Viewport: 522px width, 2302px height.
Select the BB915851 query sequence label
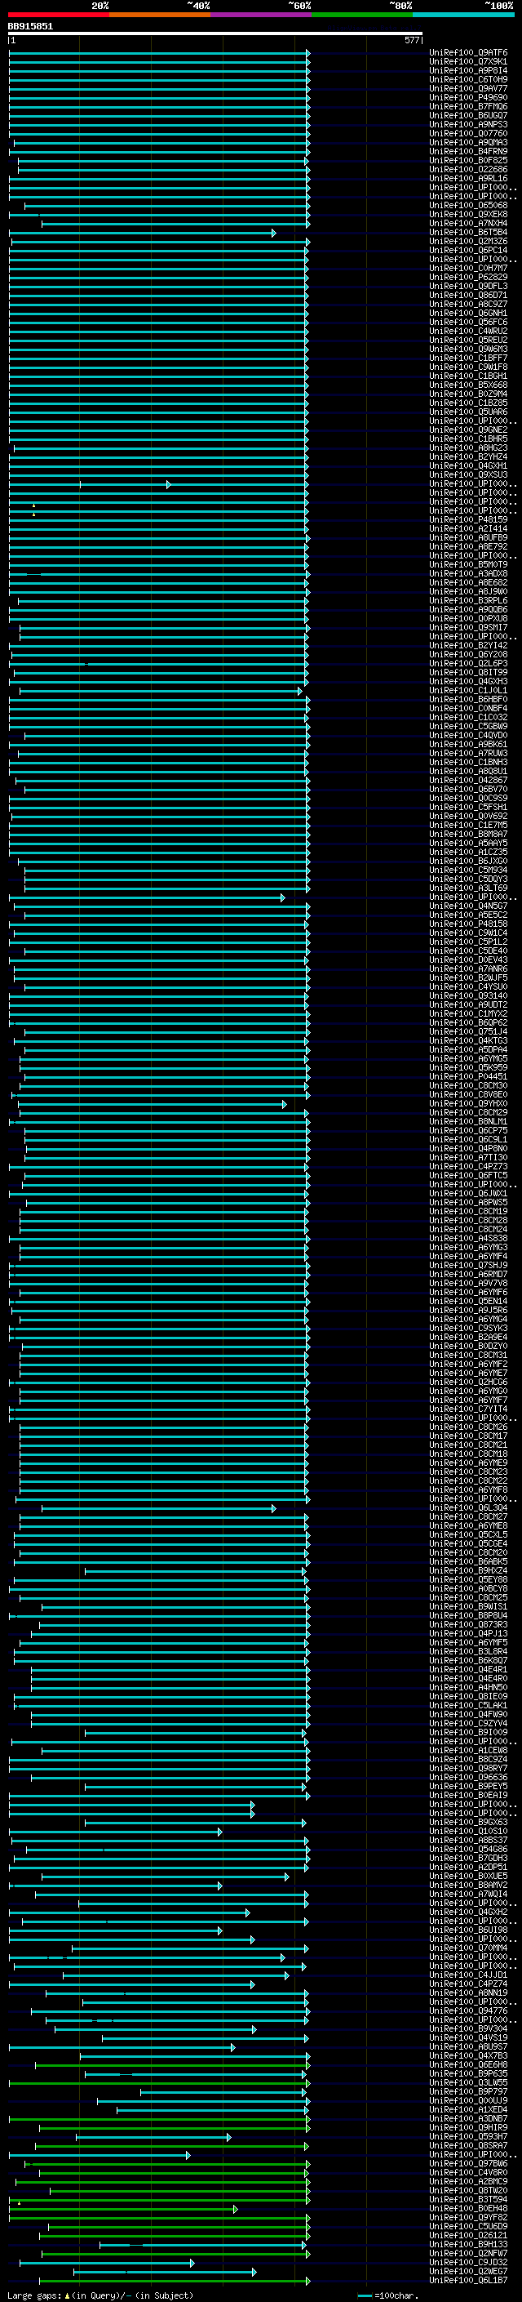[x=30, y=27]
